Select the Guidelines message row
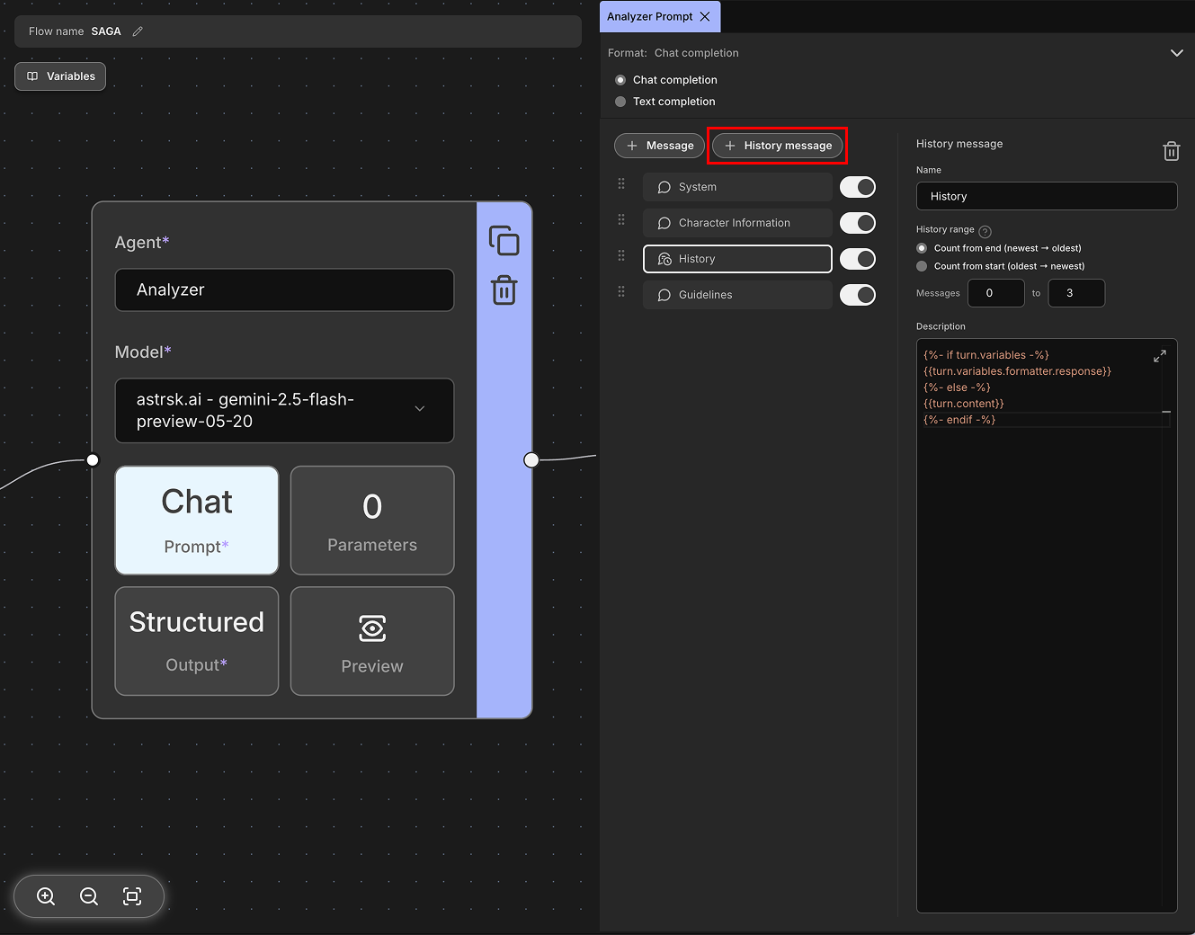The image size is (1195, 935). coord(737,295)
